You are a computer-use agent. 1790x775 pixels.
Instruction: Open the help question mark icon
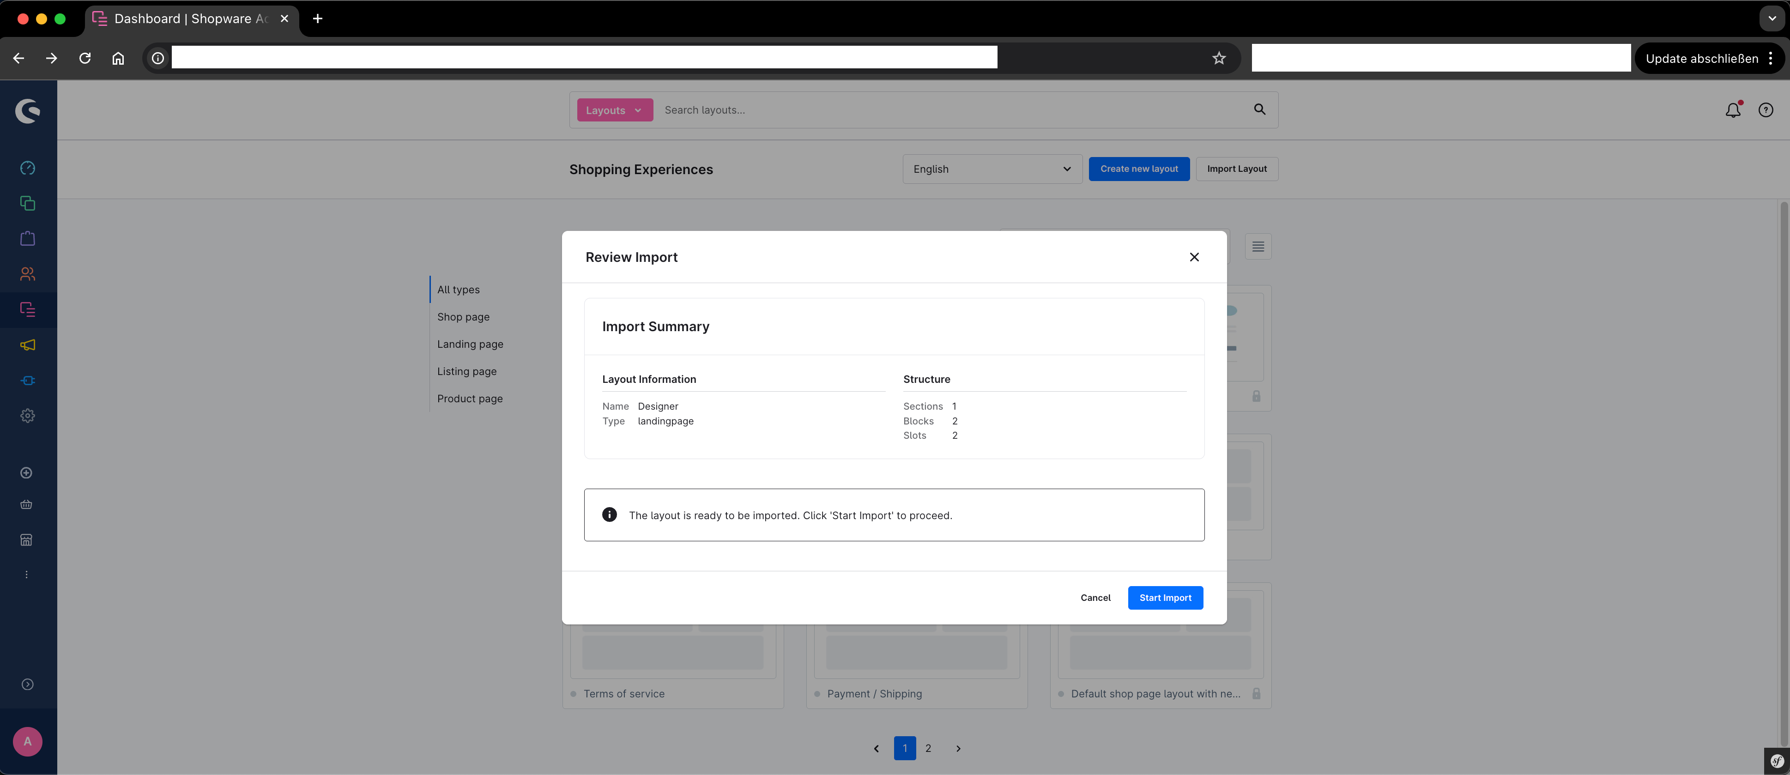tap(1766, 110)
